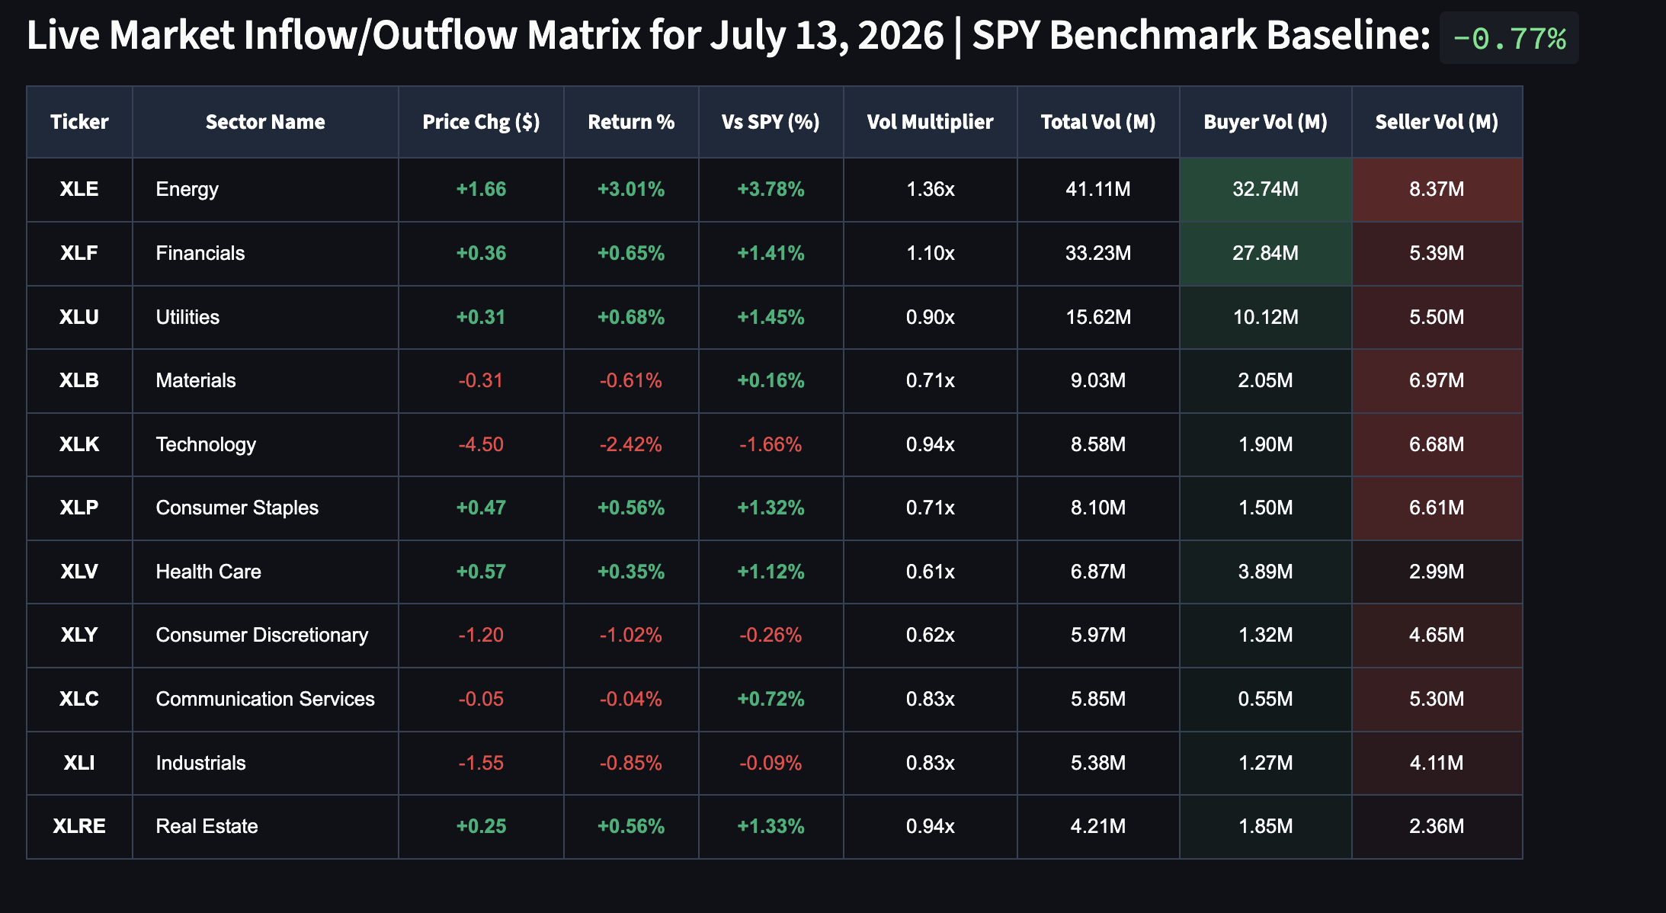The image size is (1666, 913).
Task: Select Communication Services' return -0.04%
Action: point(631,699)
